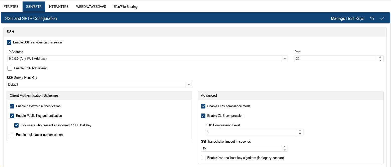The image size is (391, 167).
Task: Increase the Port number with up arrow
Action: 380,57
